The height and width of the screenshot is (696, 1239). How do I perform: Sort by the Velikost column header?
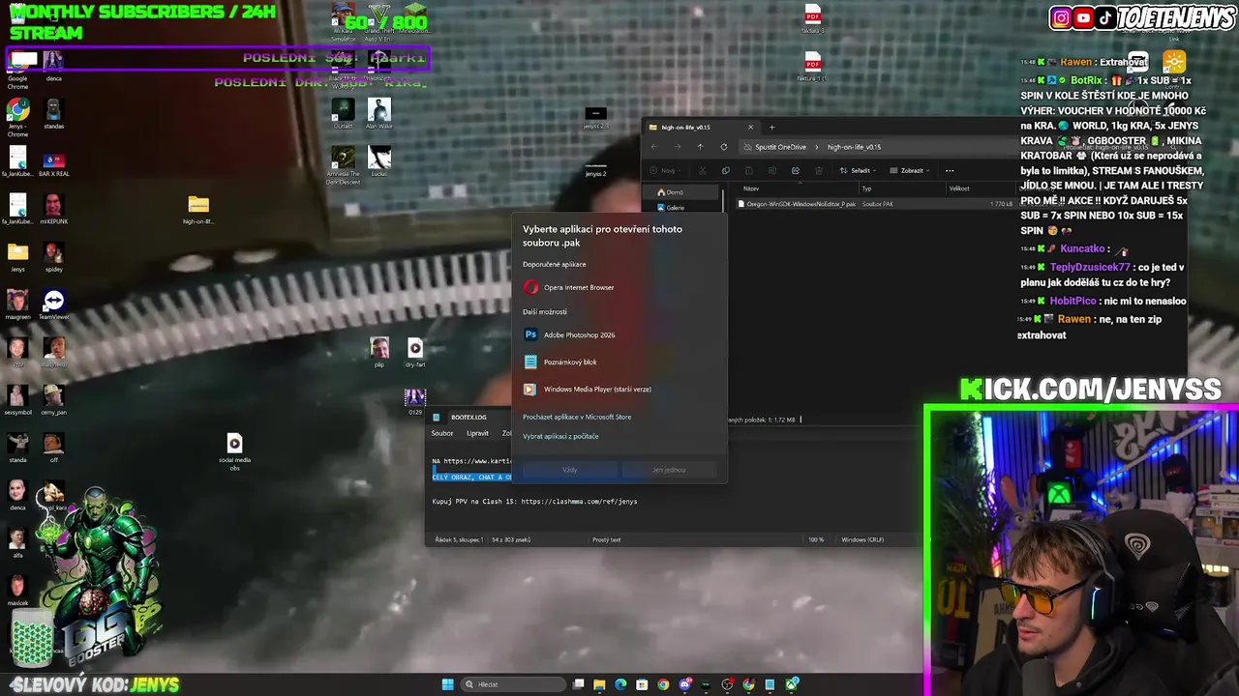point(959,188)
